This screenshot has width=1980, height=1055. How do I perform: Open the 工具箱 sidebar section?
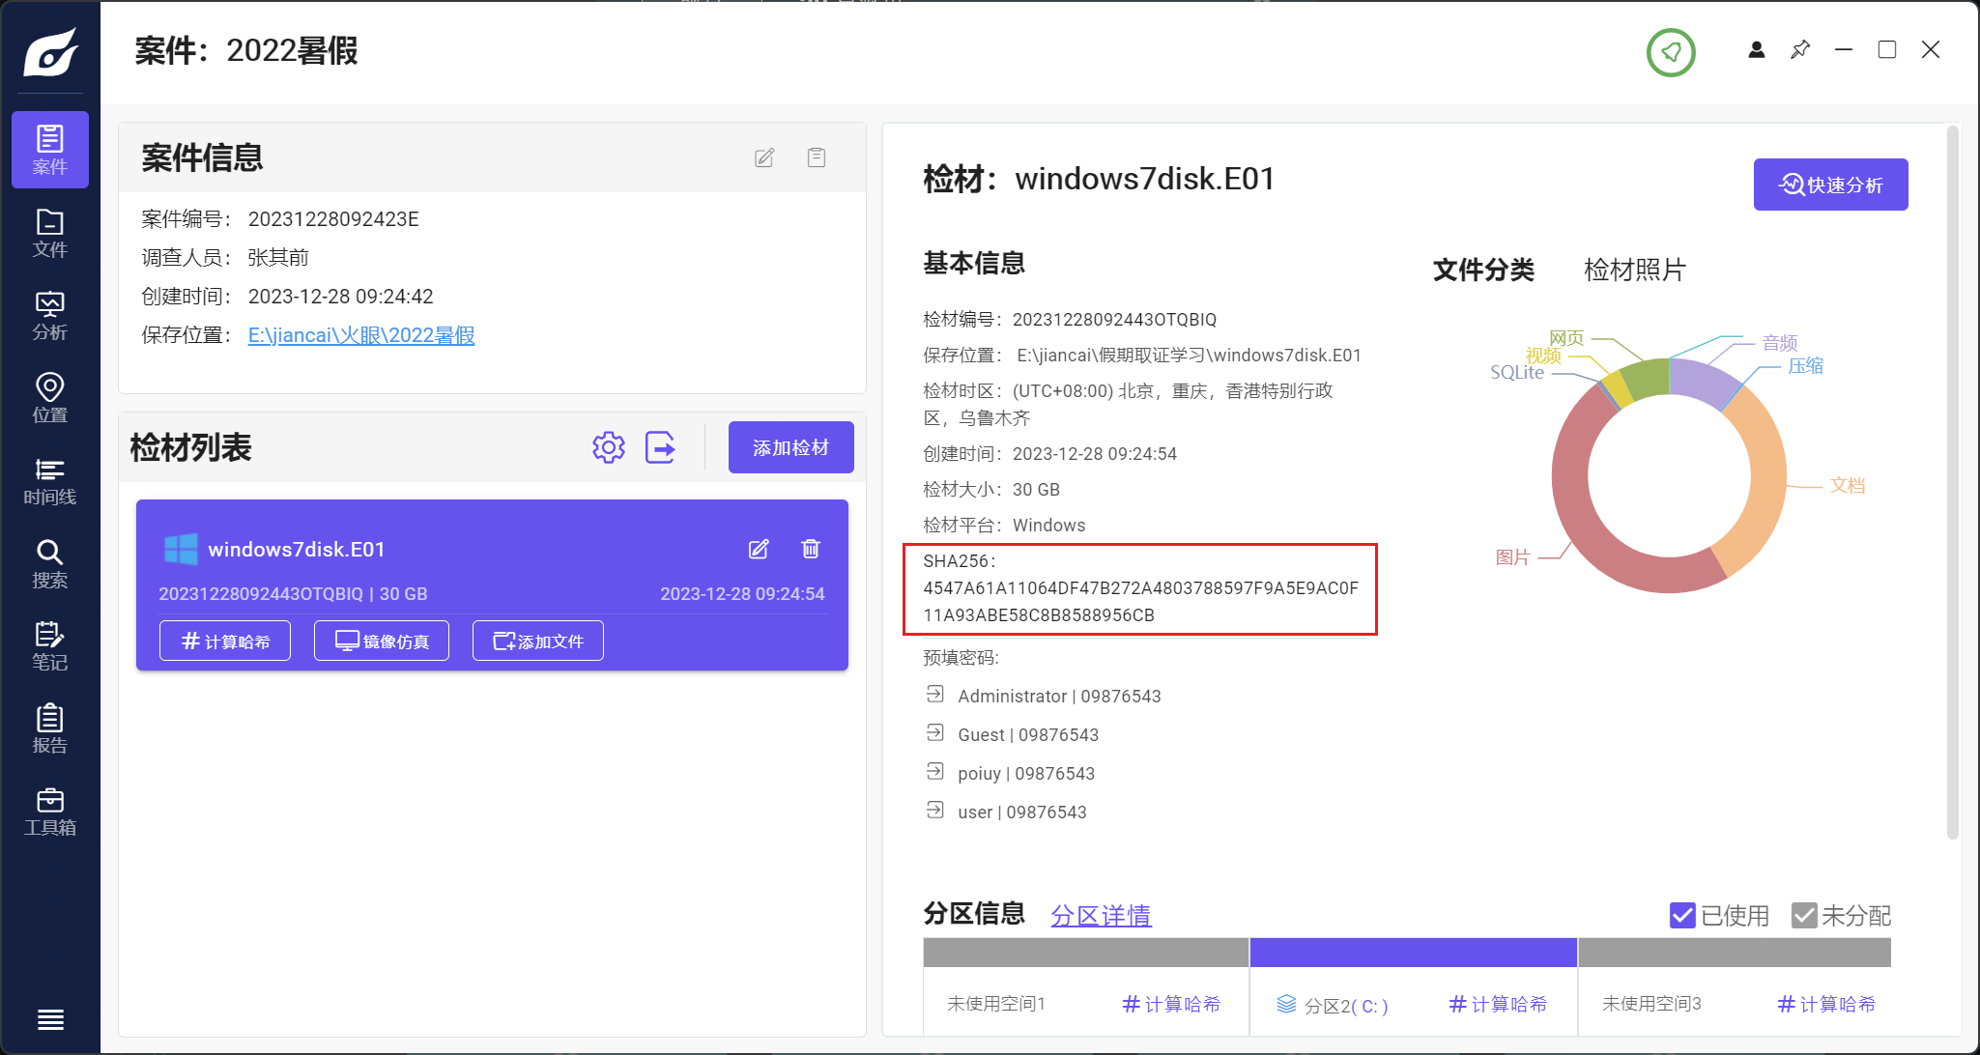(x=50, y=812)
